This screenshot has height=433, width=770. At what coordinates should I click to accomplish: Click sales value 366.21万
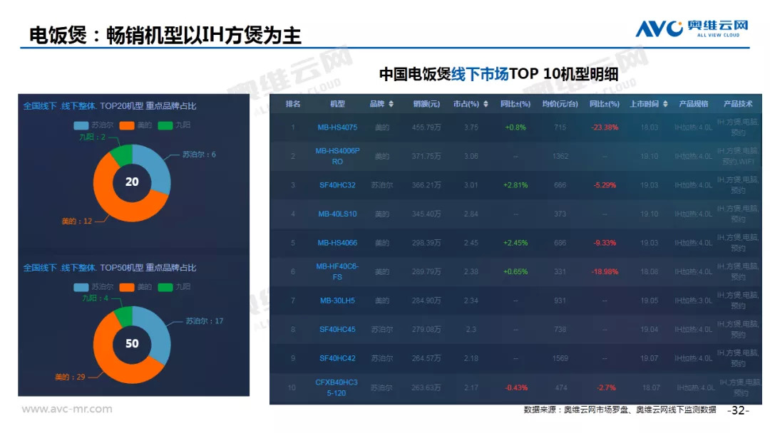point(426,185)
